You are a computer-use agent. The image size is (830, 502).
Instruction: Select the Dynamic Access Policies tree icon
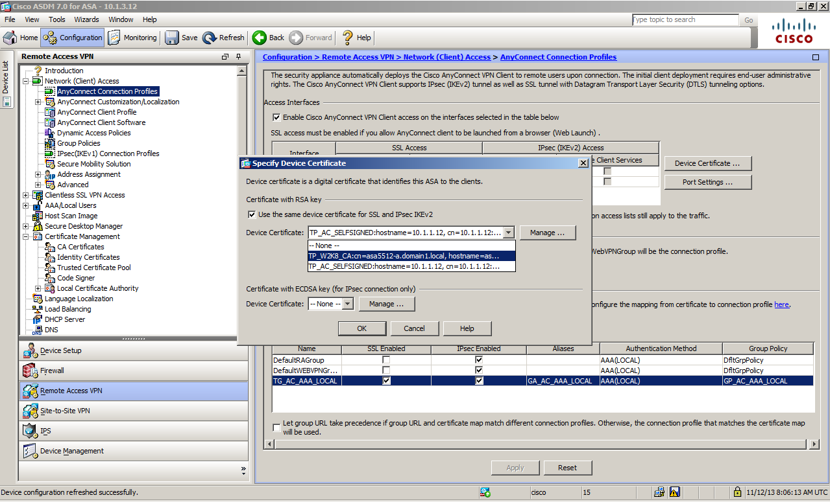[x=50, y=133]
